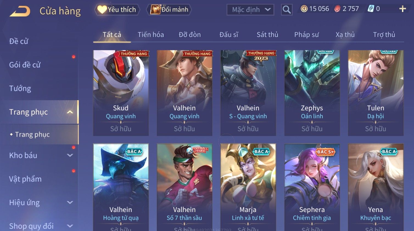Screen dimensions: 414x231
Task: Click the back arrow icon
Action: 20,11
